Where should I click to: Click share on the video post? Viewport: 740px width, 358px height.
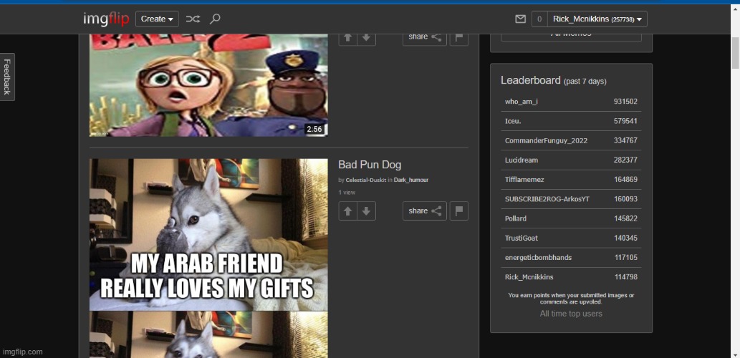pos(425,39)
